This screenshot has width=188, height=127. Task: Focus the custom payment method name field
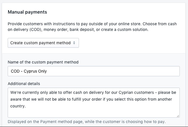click(x=93, y=71)
